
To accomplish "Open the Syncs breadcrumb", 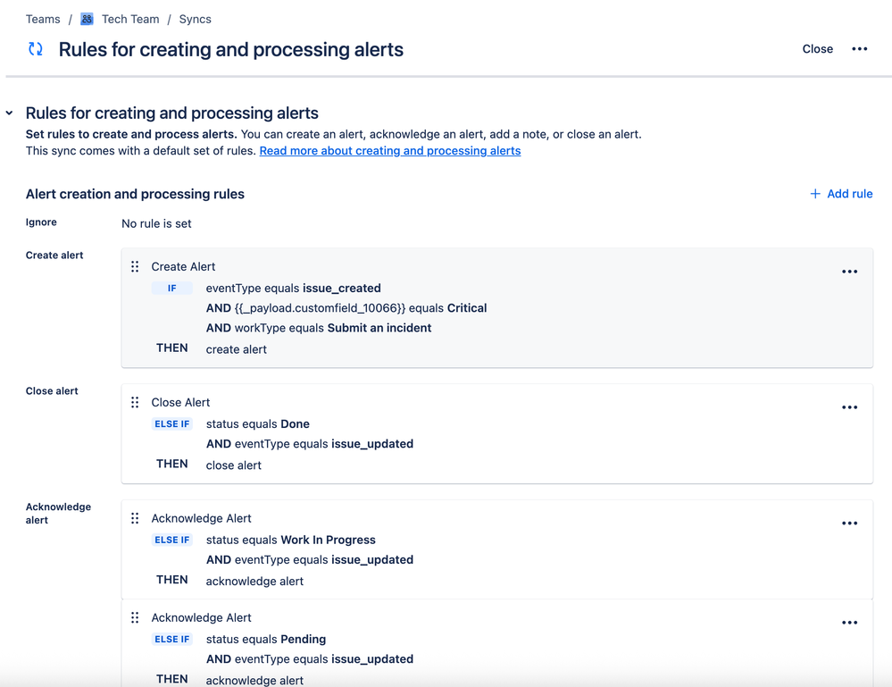I will 195,19.
